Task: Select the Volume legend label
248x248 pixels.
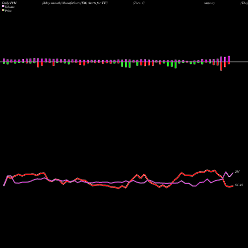Action: point(9,7)
